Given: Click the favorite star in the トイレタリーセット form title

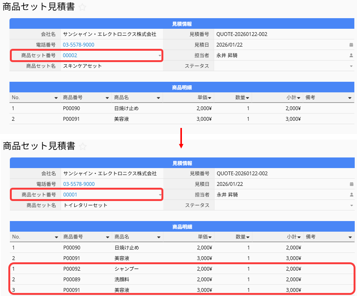Looking at the screenshot, I should 83,146.
